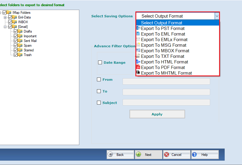
Task: Close the output format dropdown arrow
Action: tap(217, 16)
